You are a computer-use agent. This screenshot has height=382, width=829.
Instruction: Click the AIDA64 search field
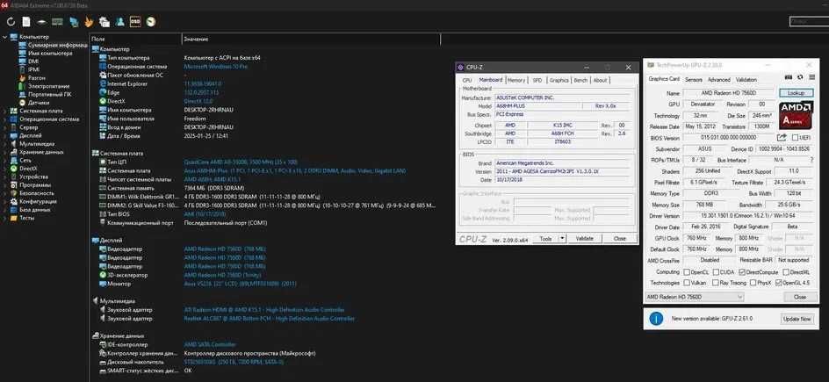[809, 22]
